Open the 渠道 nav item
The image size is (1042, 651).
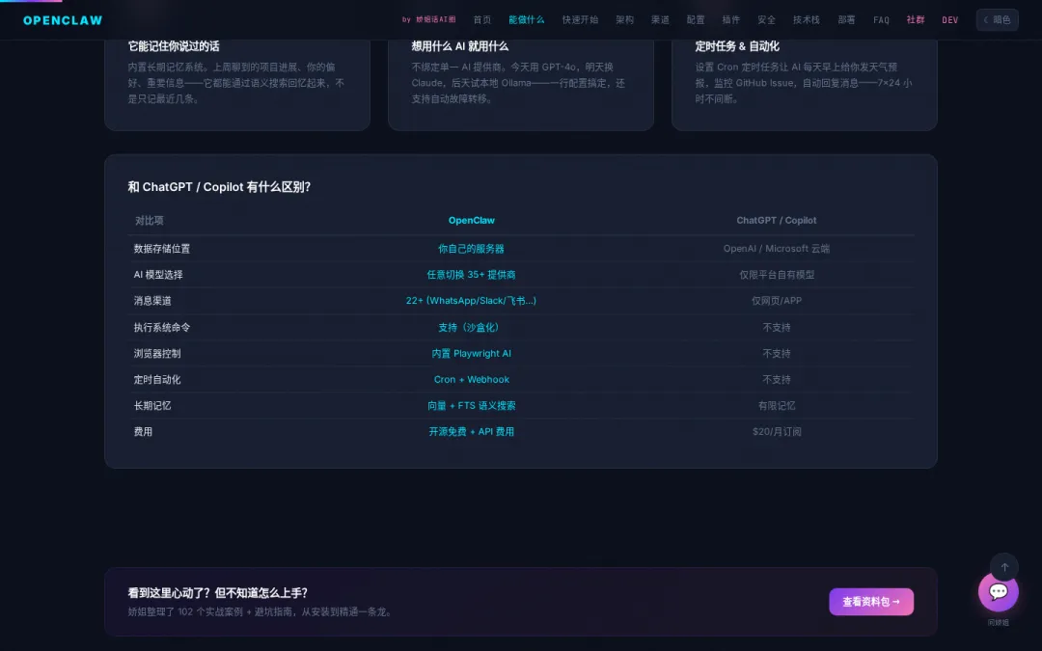coord(660,20)
